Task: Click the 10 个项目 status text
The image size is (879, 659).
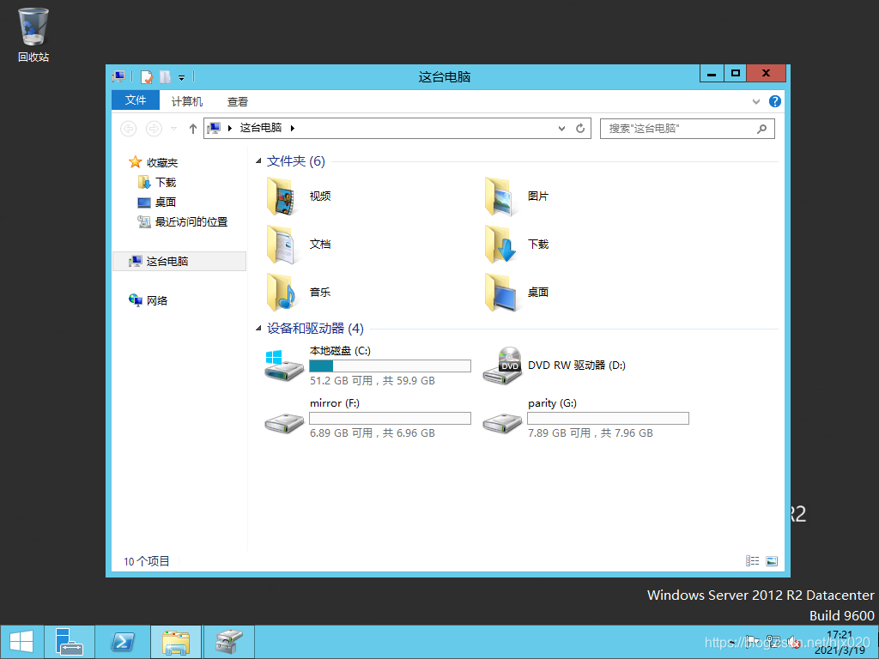Action: [146, 561]
